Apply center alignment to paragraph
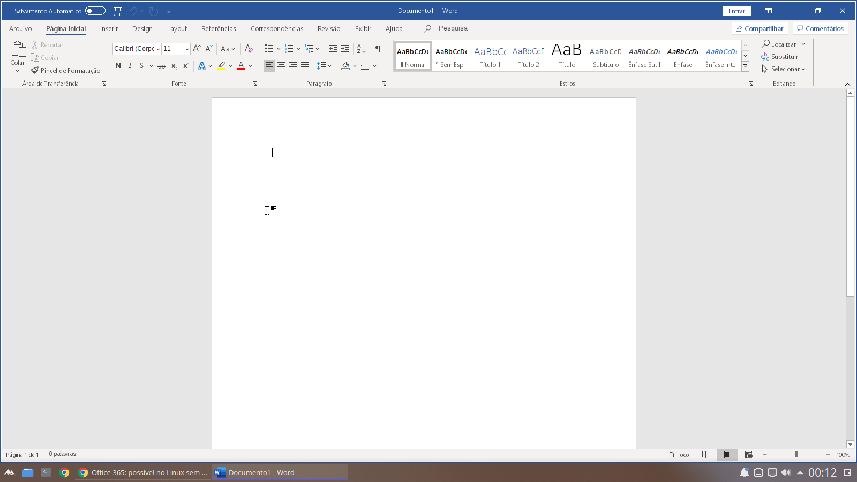 tap(281, 66)
